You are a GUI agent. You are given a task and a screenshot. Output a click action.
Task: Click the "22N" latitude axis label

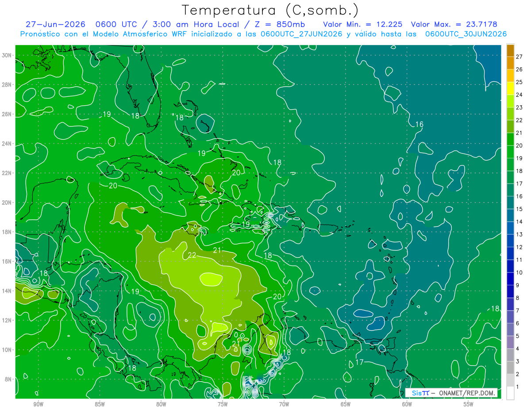click(x=7, y=173)
